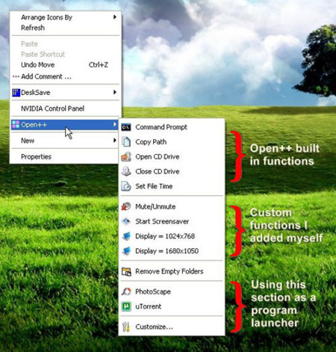Click the Open++ colored squares icon
This screenshot has height=352, width=336.
click(x=16, y=125)
